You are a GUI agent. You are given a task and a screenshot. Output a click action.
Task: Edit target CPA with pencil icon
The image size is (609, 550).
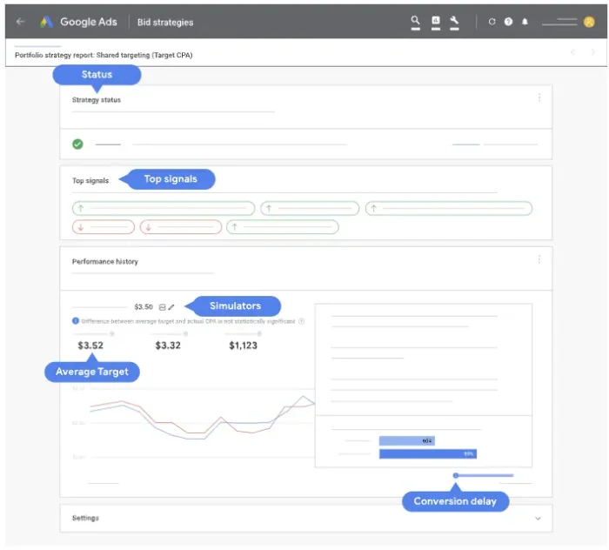[x=171, y=307]
